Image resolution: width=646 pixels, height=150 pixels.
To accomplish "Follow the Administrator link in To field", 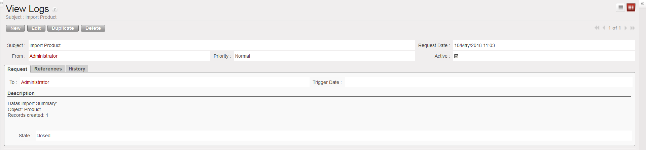I will pos(35,82).
